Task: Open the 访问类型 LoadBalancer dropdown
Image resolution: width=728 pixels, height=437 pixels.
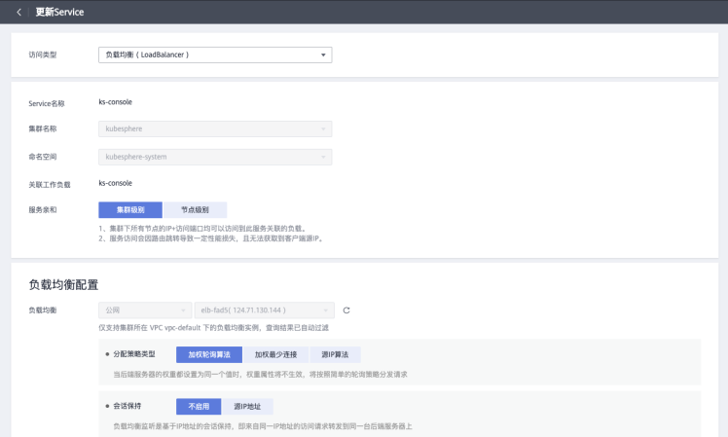Action: pyautogui.click(x=215, y=55)
